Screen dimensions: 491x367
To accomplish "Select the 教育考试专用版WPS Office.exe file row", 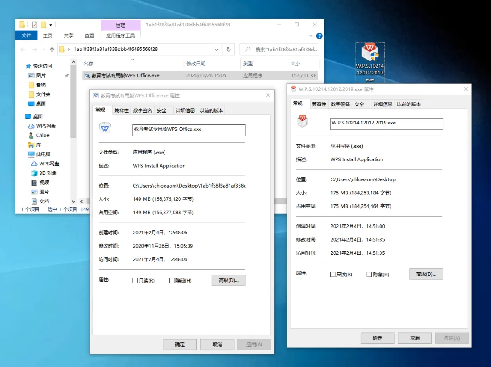I will (x=200, y=75).
